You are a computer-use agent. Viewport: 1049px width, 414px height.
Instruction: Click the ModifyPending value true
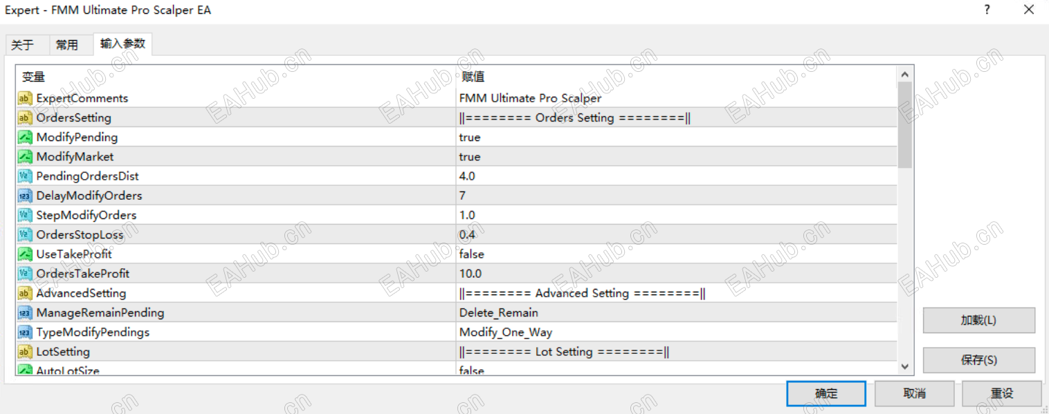point(470,137)
